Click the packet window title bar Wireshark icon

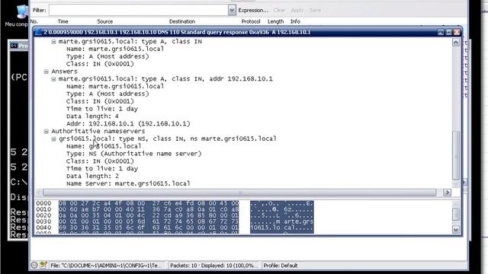point(38,32)
